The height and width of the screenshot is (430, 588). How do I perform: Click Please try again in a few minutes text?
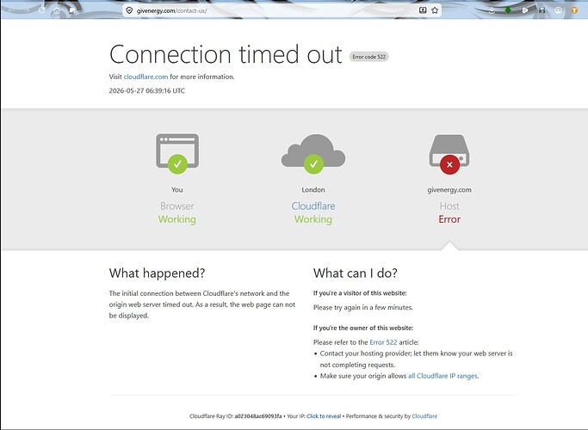363,308
